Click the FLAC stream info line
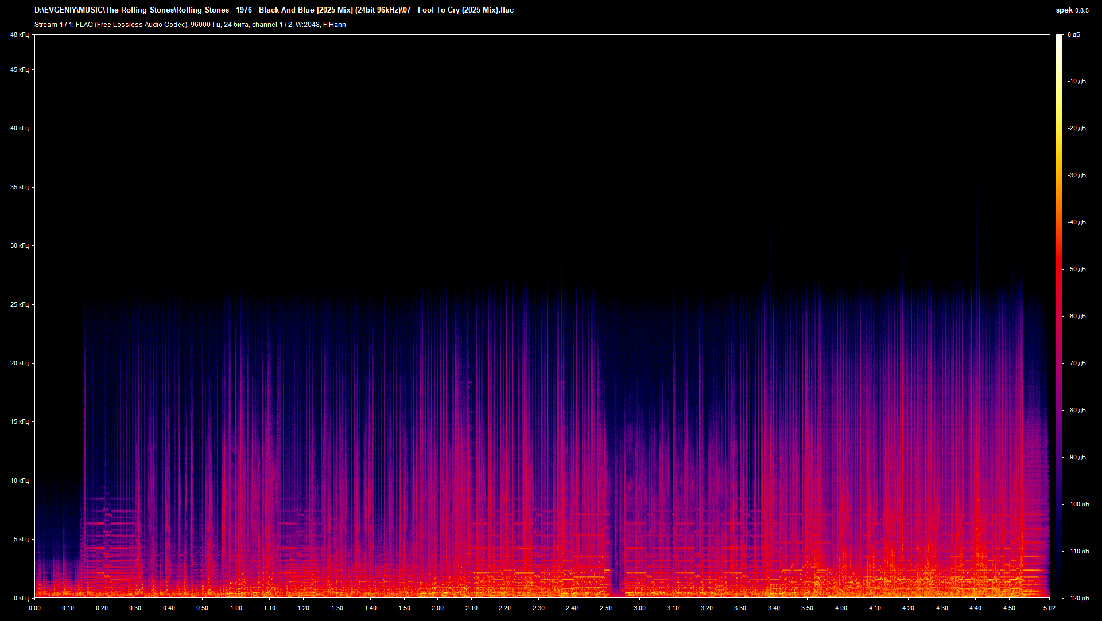The width and height of the screenshot is (1102, 621). tap(190, 25)
